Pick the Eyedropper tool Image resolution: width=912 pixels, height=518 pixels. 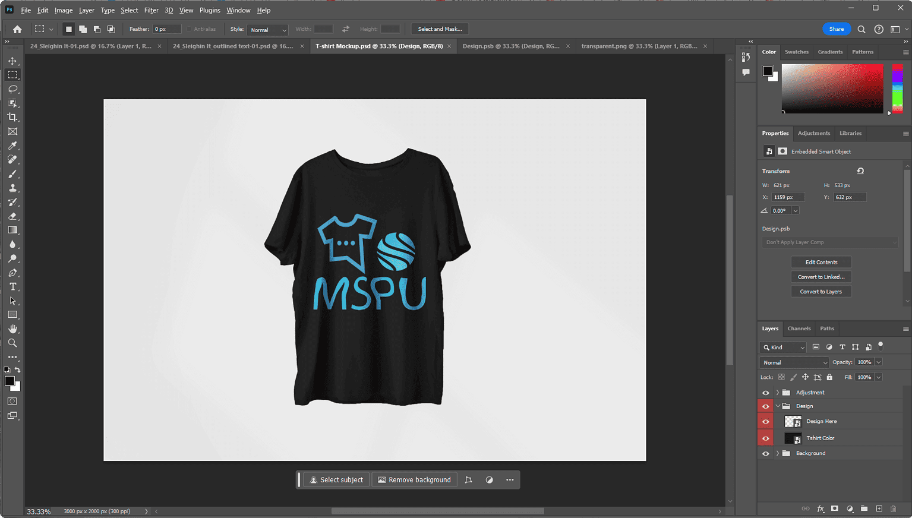(x=12, y=146)
